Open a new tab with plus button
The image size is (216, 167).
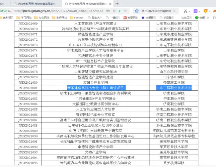coord(117,4)
